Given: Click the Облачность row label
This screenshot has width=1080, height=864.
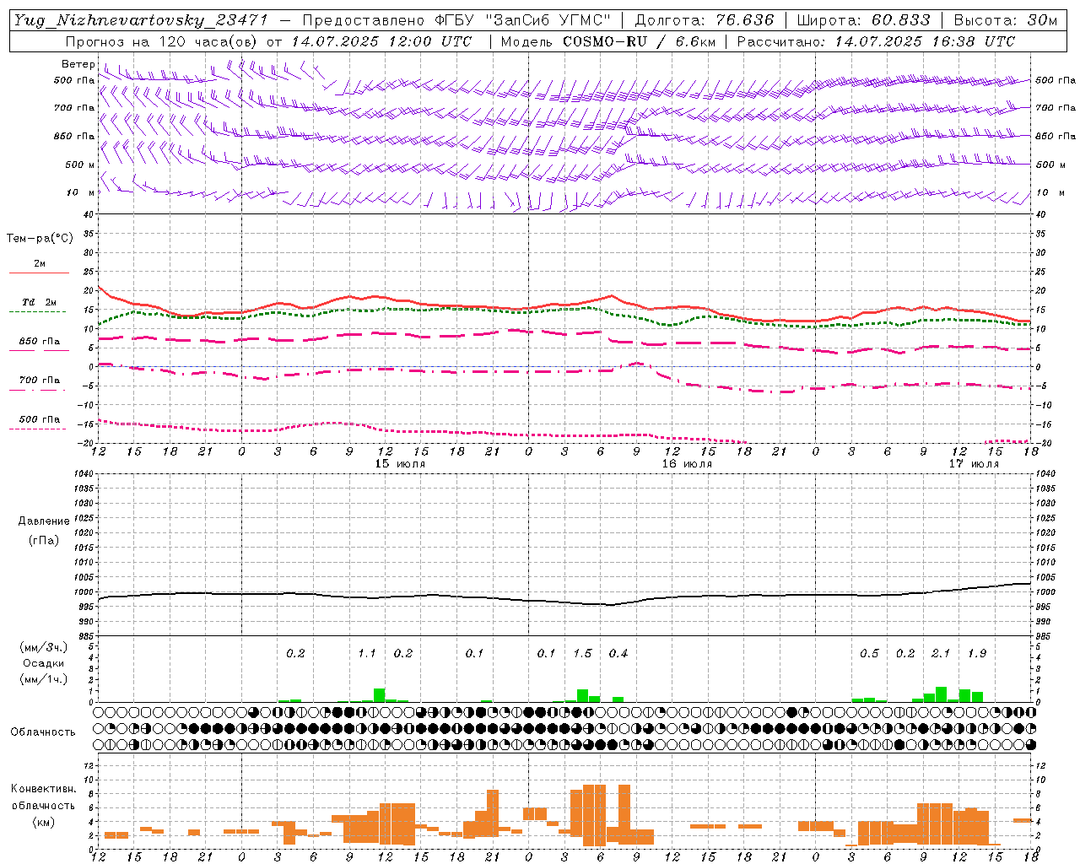Looking at the screenshot, I should click(43, 732).
